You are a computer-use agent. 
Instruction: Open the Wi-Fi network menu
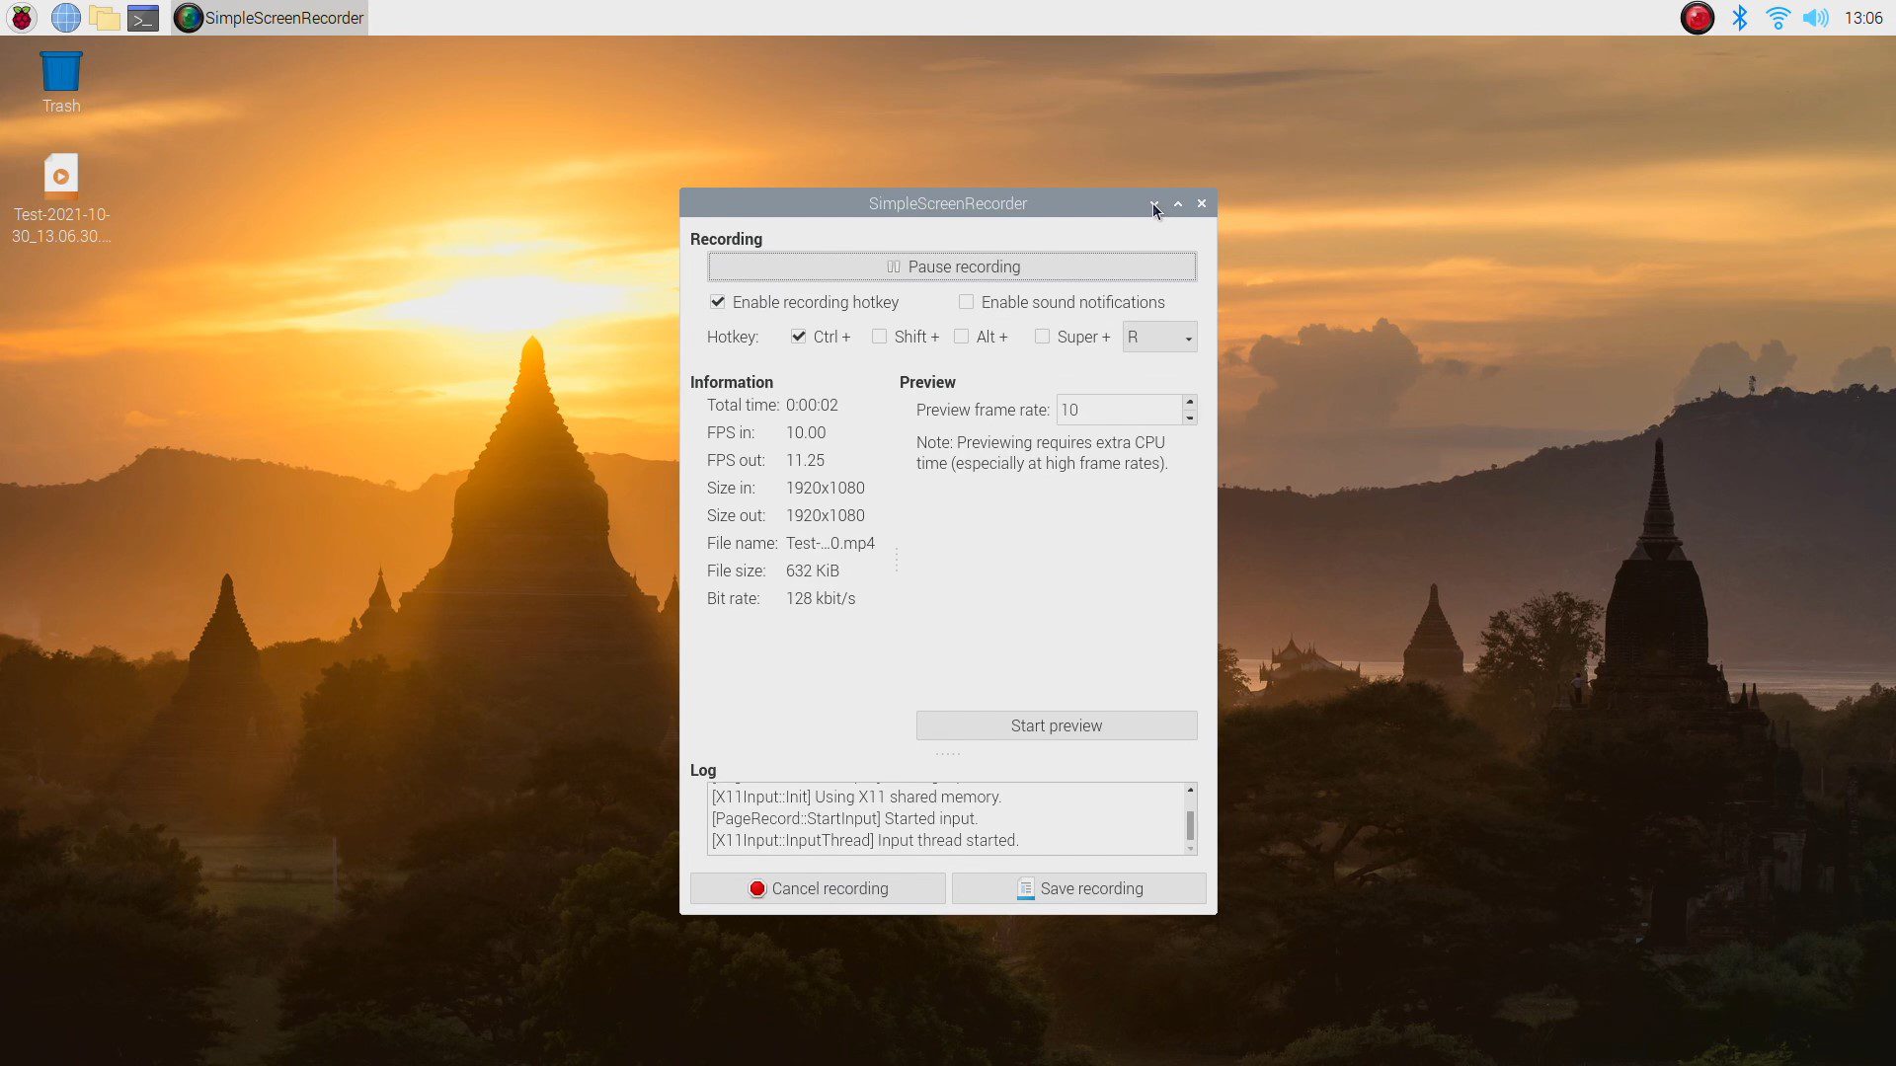click(1777, 18)
